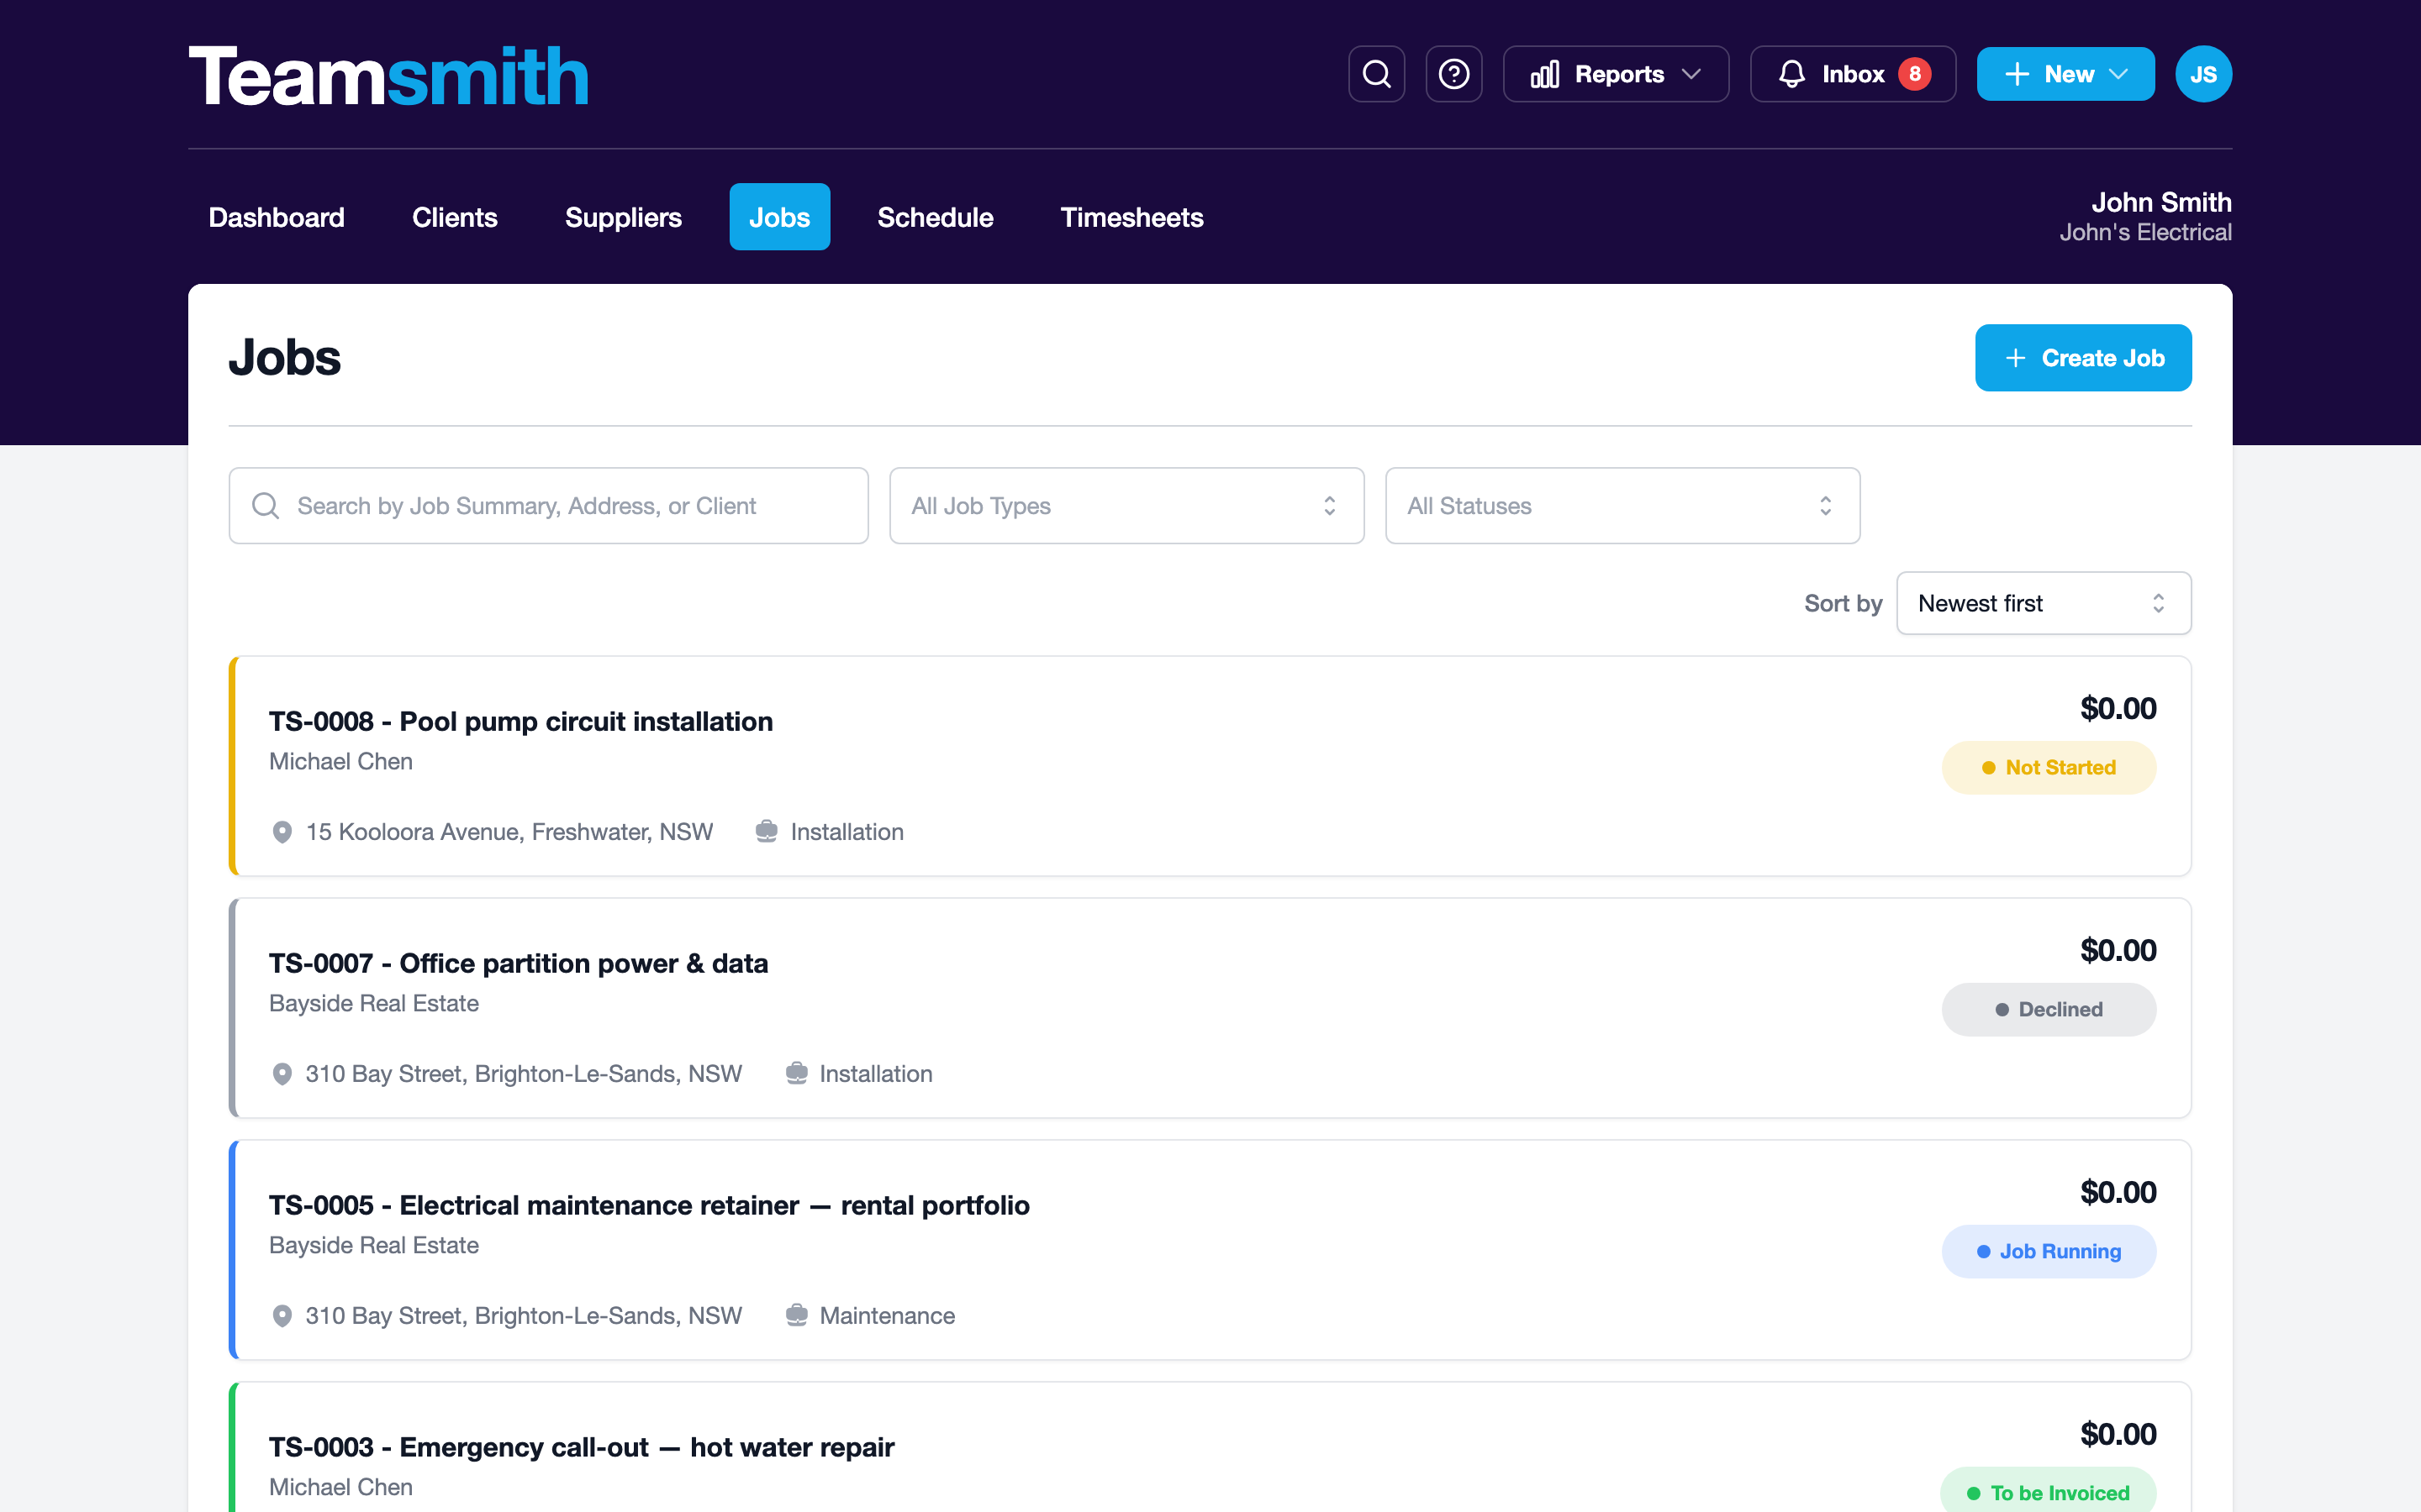Click the Maintenance job type label

tap(888, 1316)
